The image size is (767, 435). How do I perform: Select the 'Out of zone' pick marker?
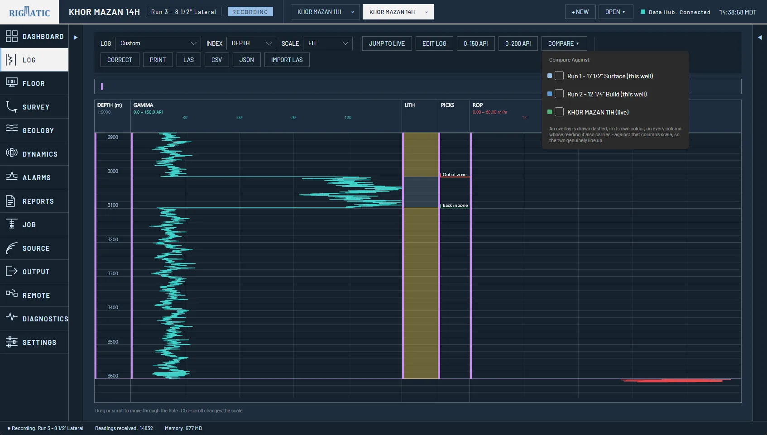pyautogui.click(x=455, y=175)
